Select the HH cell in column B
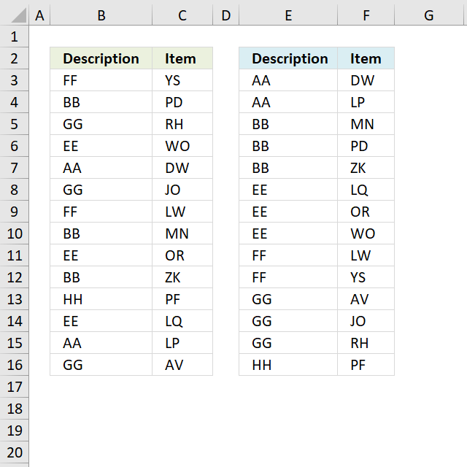This screenshot has height=467, width=467. [x=101, y=299]
